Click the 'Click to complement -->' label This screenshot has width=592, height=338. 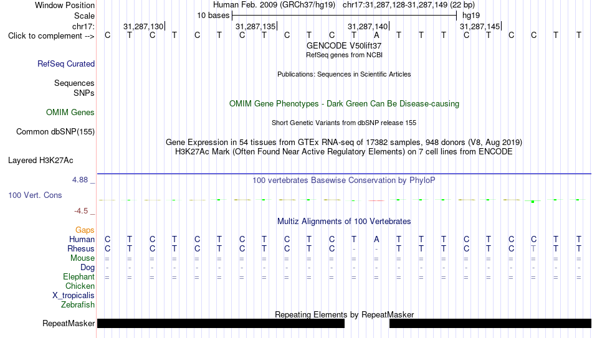tap(51, 36)
